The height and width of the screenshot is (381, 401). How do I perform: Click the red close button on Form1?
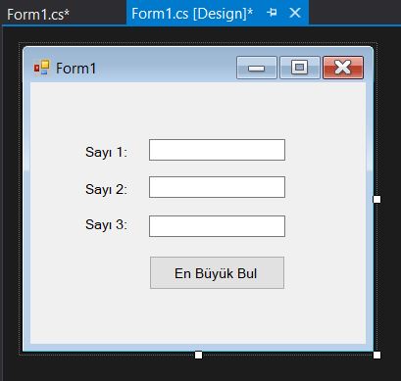pyautogui.click(x=343, y=68)
